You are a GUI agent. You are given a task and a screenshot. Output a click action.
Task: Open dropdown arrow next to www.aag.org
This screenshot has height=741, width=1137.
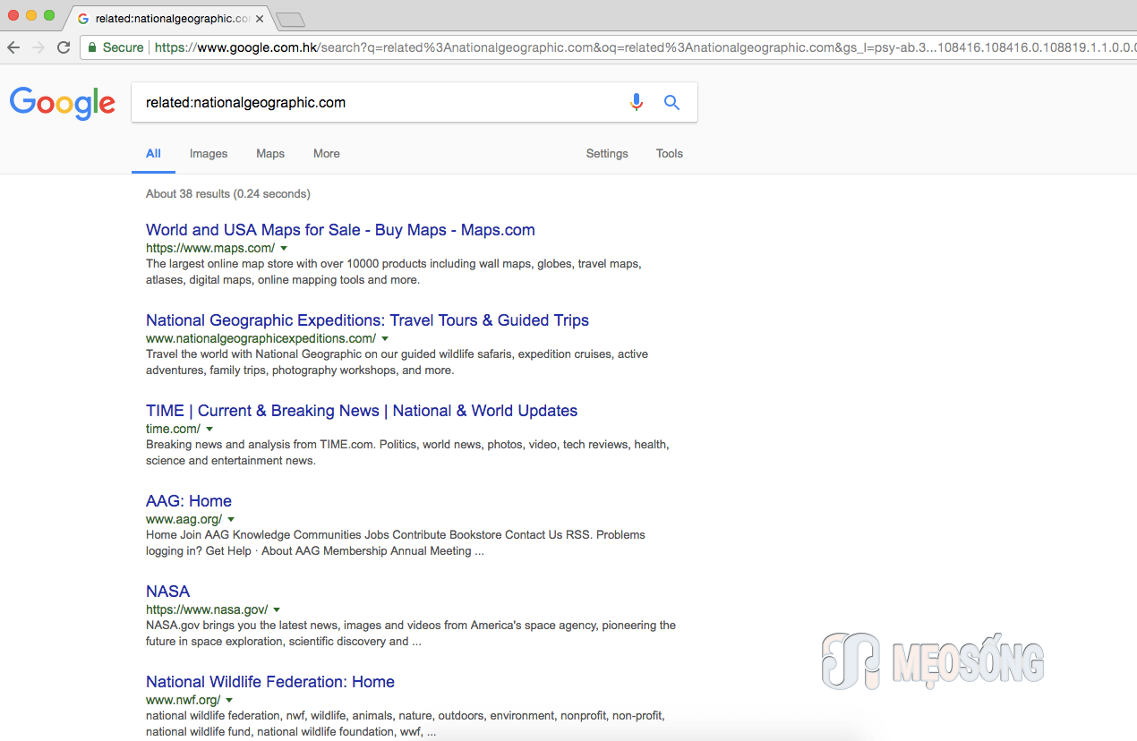click(231, 519)
